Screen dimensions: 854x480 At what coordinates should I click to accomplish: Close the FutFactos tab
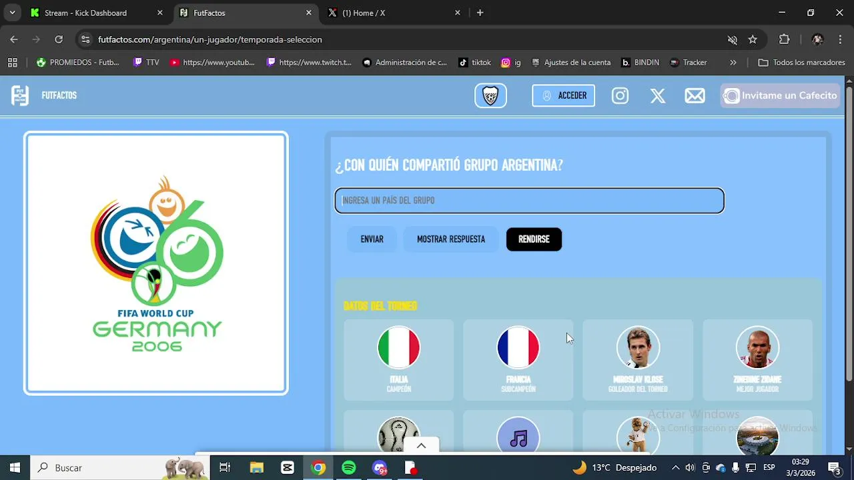coord(308,13)
